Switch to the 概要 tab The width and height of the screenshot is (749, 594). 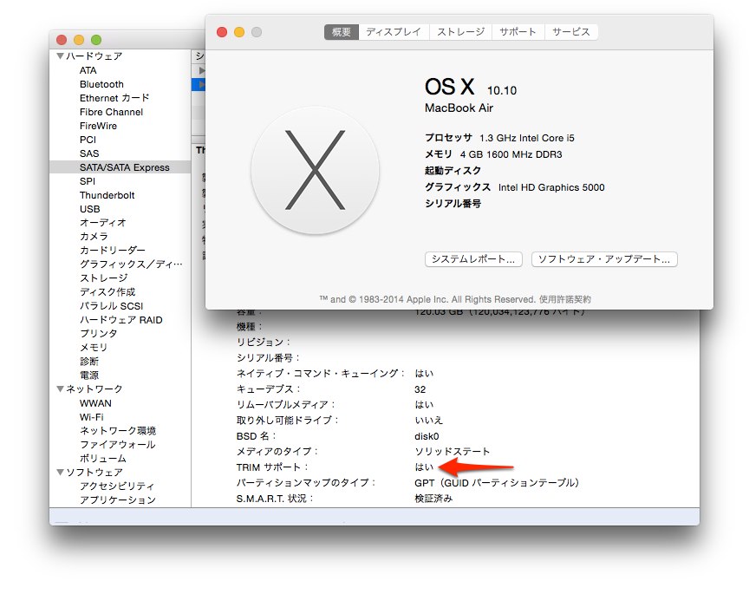click(341, 32)
